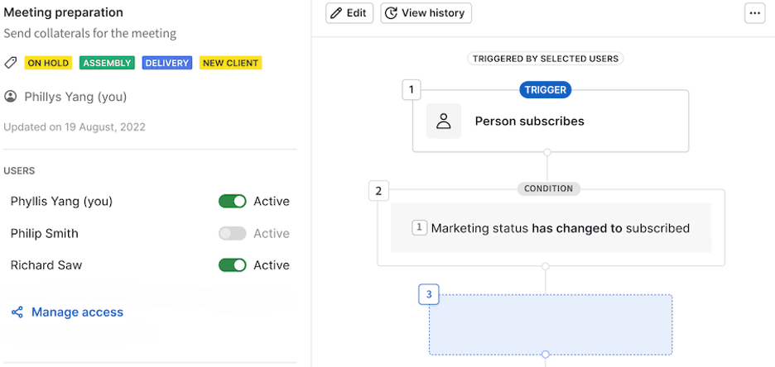
Task: Click the step number 3 badge
Action: coord(429,294)
